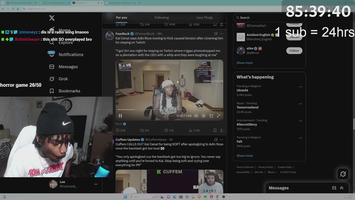Open more options on Cuffem Updates post
The width and height of the screenshot is (355, 200).
(221, 139)
